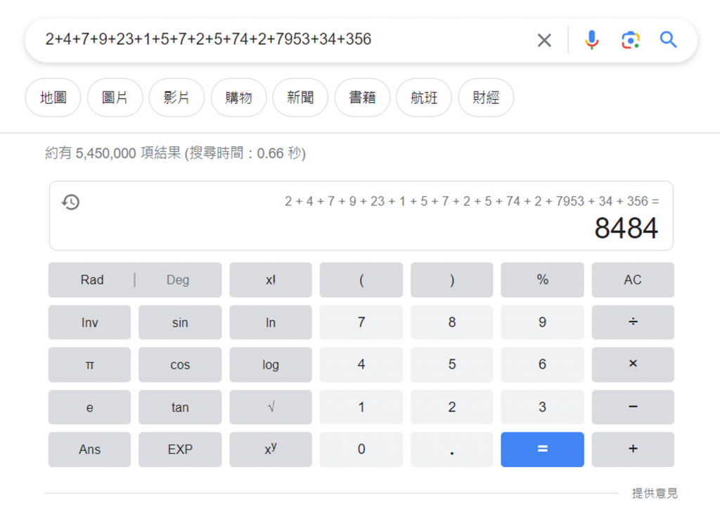The height and width of the screenshot is (512, 720).
Task: Select Deg angle mode
Action: pos(178,280)
